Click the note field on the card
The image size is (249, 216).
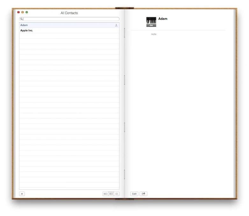coord(154,34)
